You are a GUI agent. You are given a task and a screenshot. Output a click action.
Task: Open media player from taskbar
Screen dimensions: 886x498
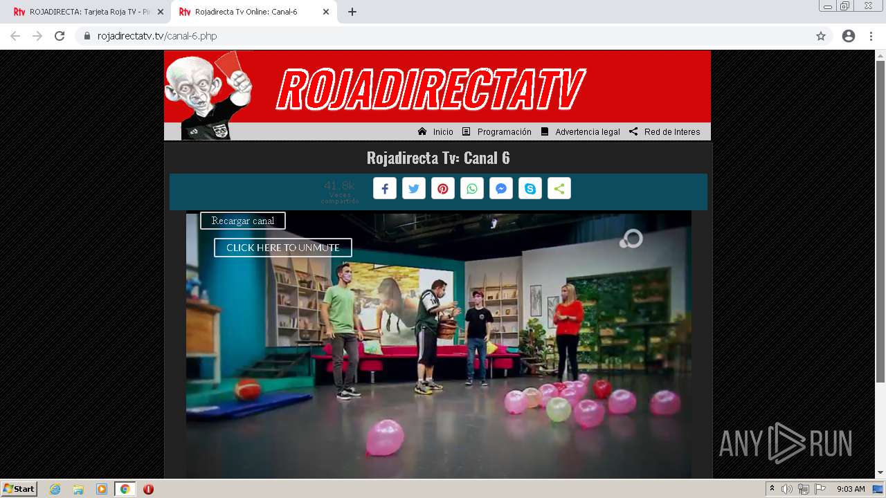[x=102, y=489]
